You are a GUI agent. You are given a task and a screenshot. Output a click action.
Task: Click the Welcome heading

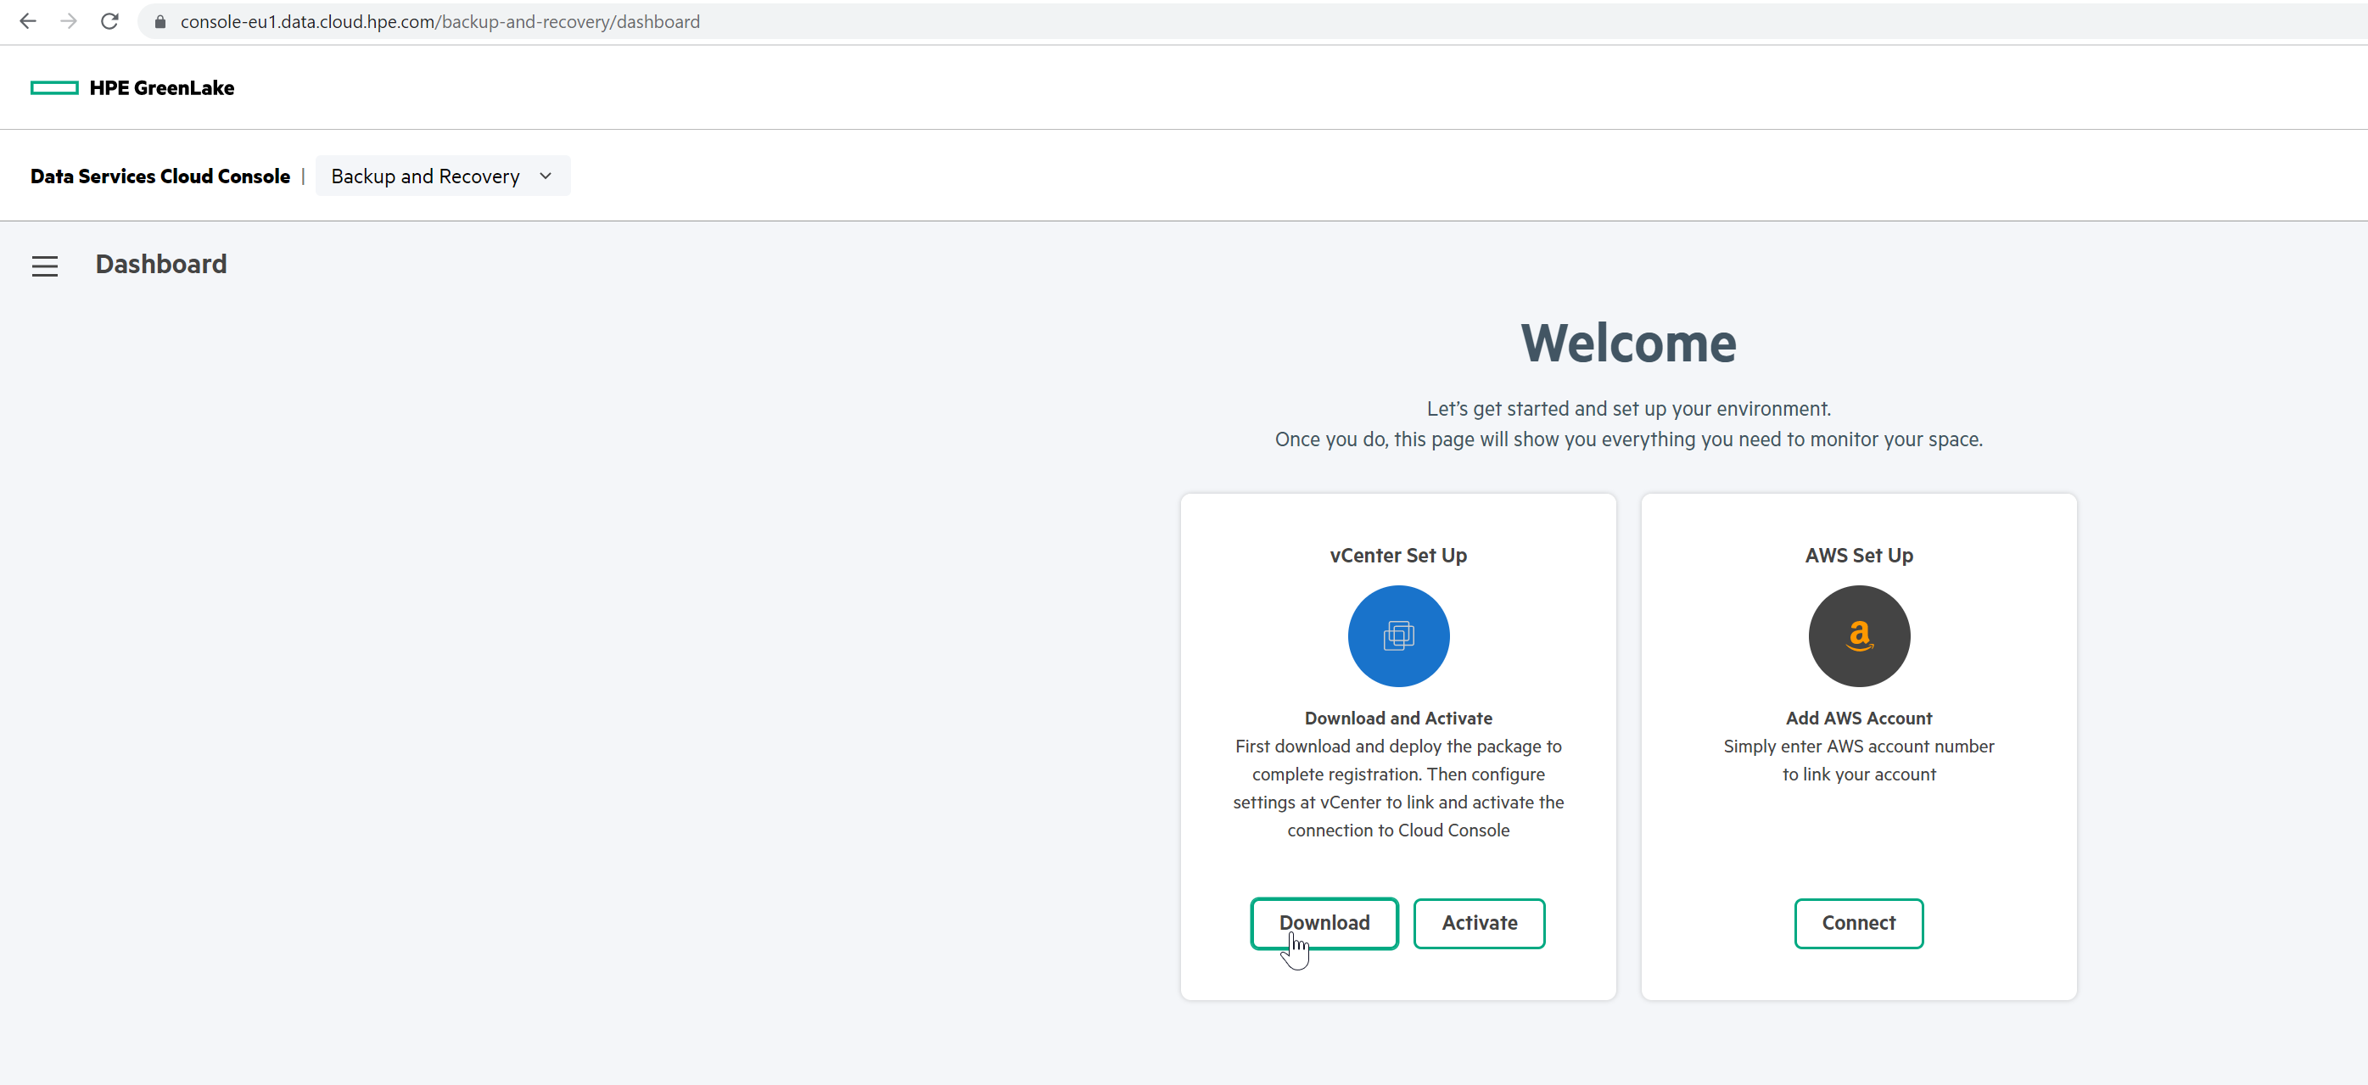point(1628,343)
